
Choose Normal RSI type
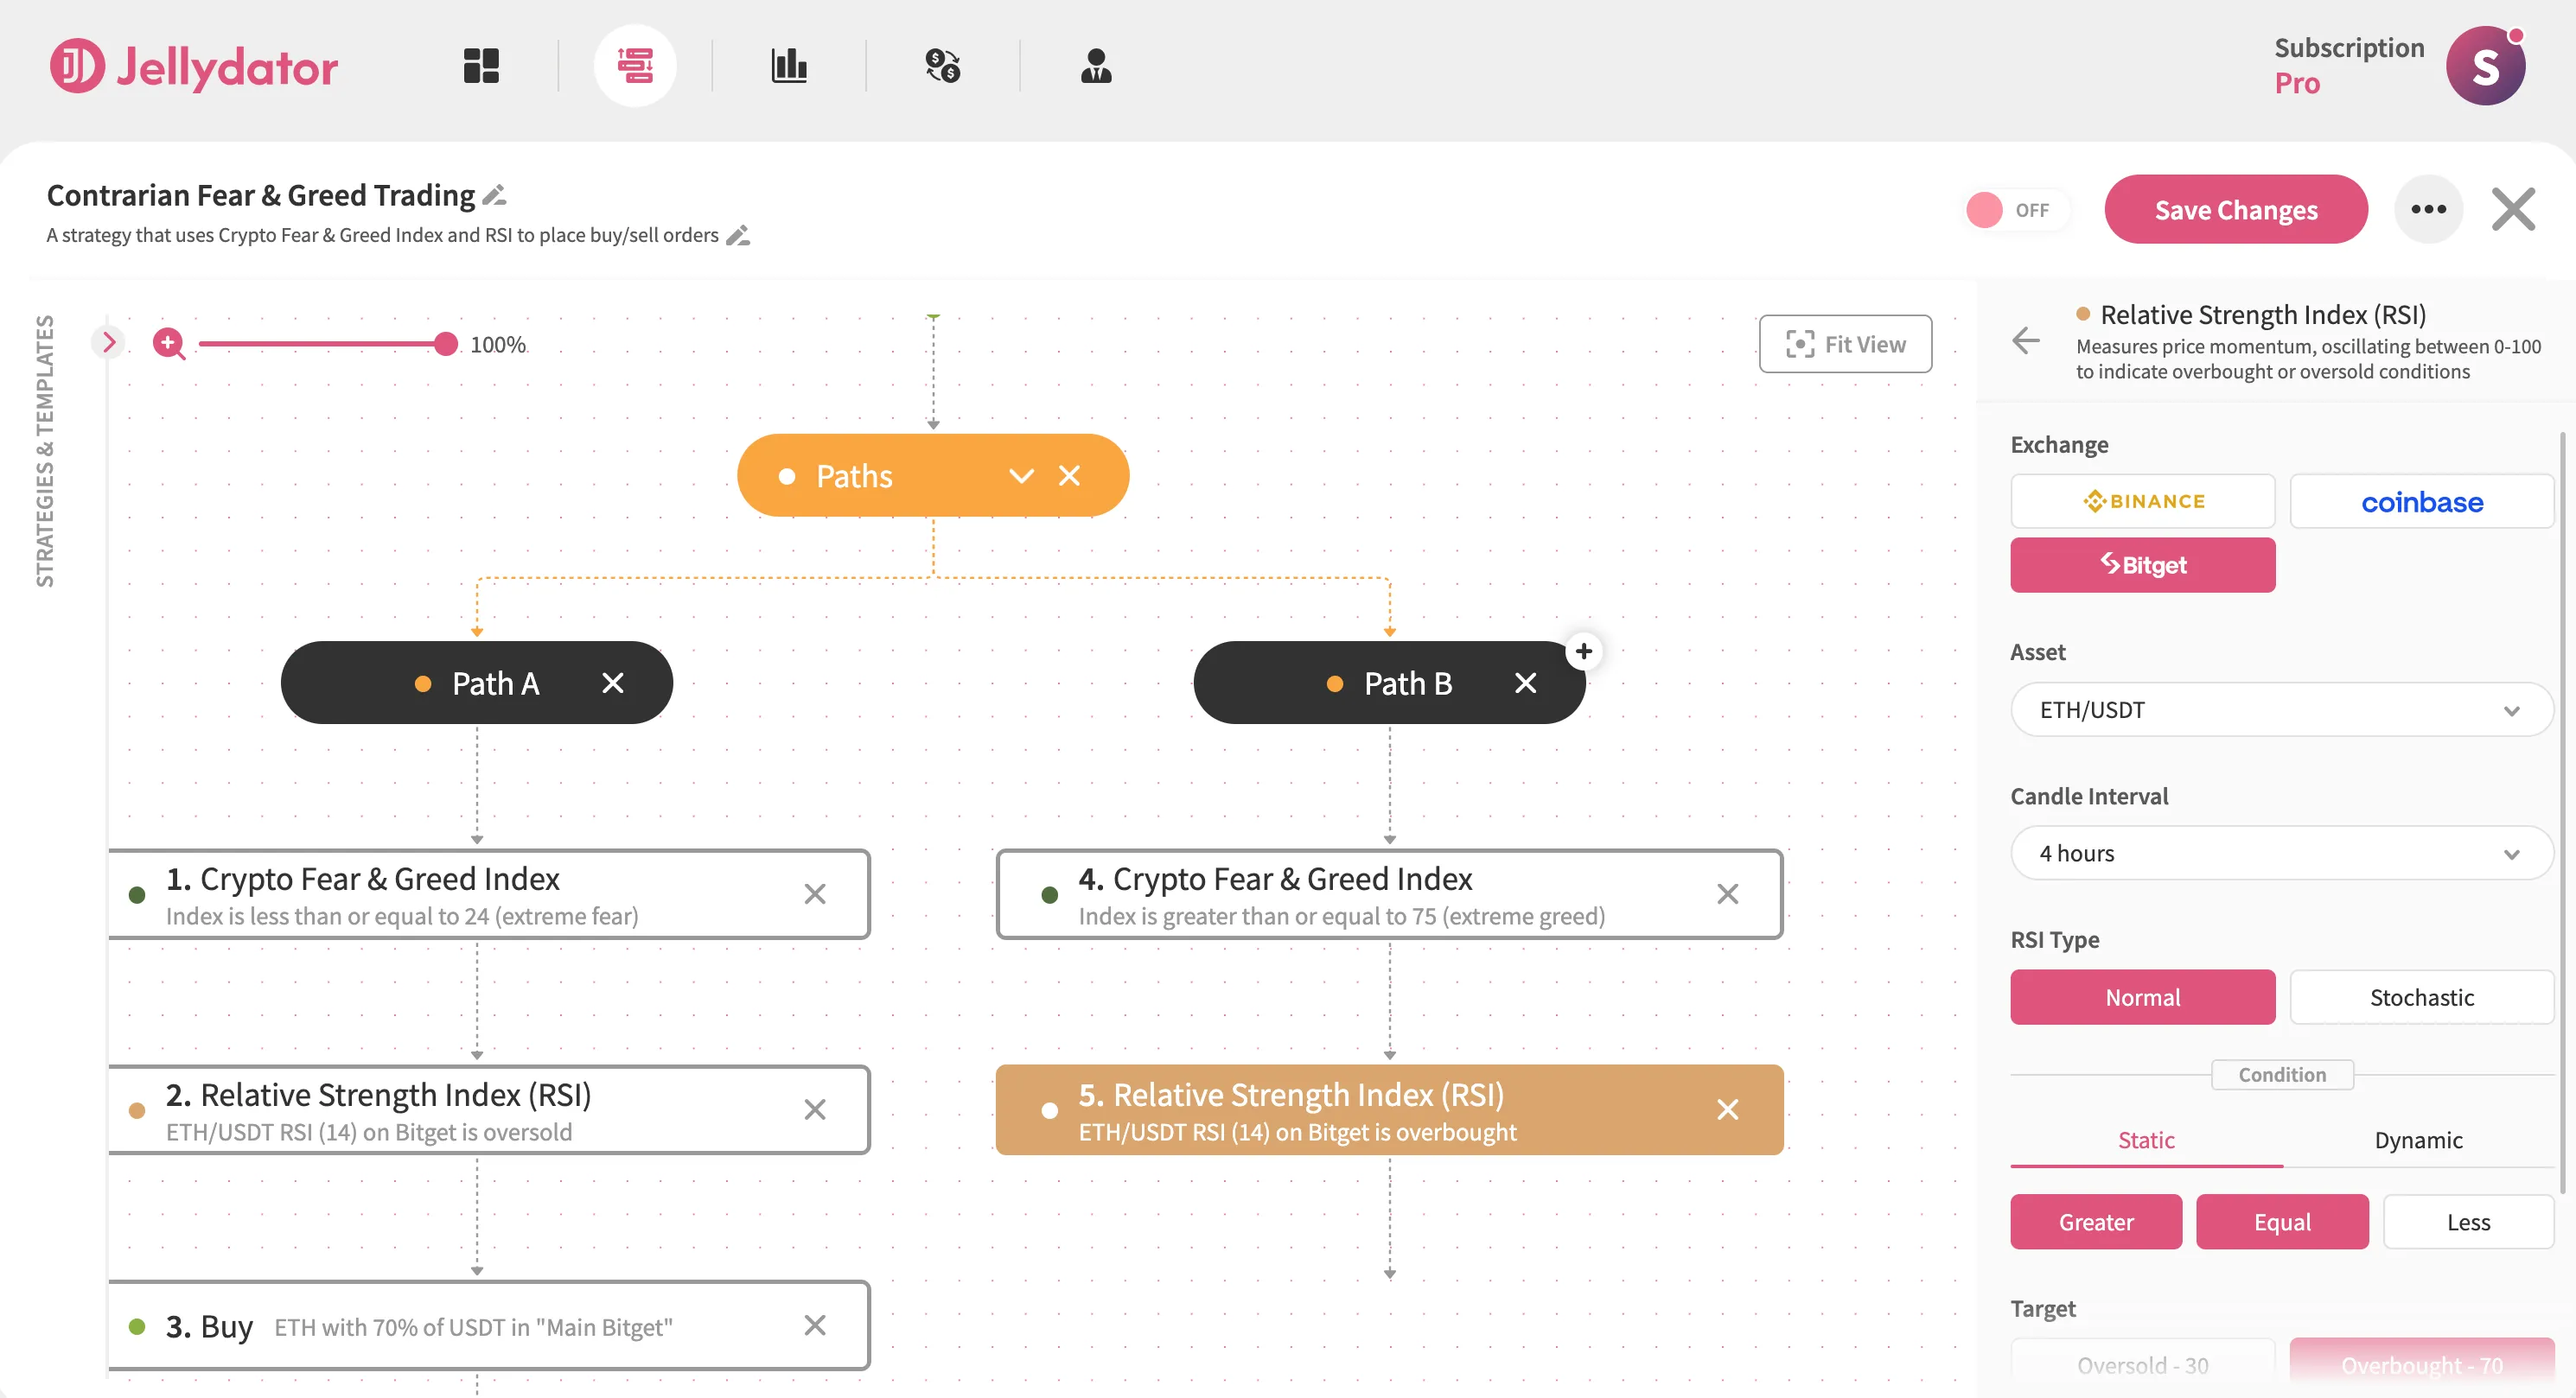click(2143, 996)
